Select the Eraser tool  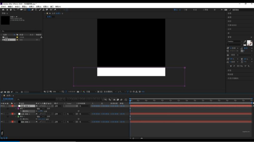tap(47, 10)
